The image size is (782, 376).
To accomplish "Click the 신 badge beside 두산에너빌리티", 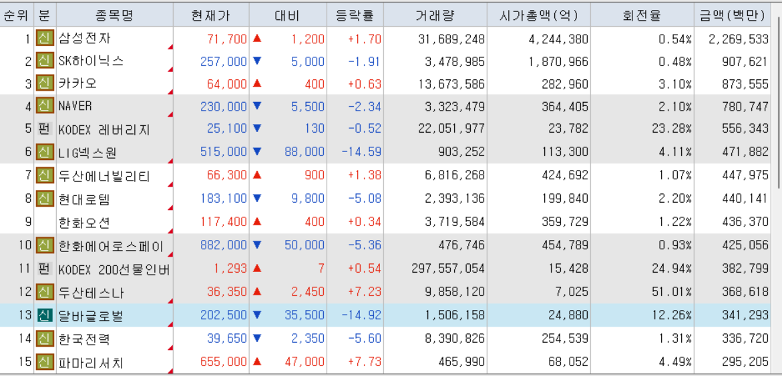I will tap(45, 175).
